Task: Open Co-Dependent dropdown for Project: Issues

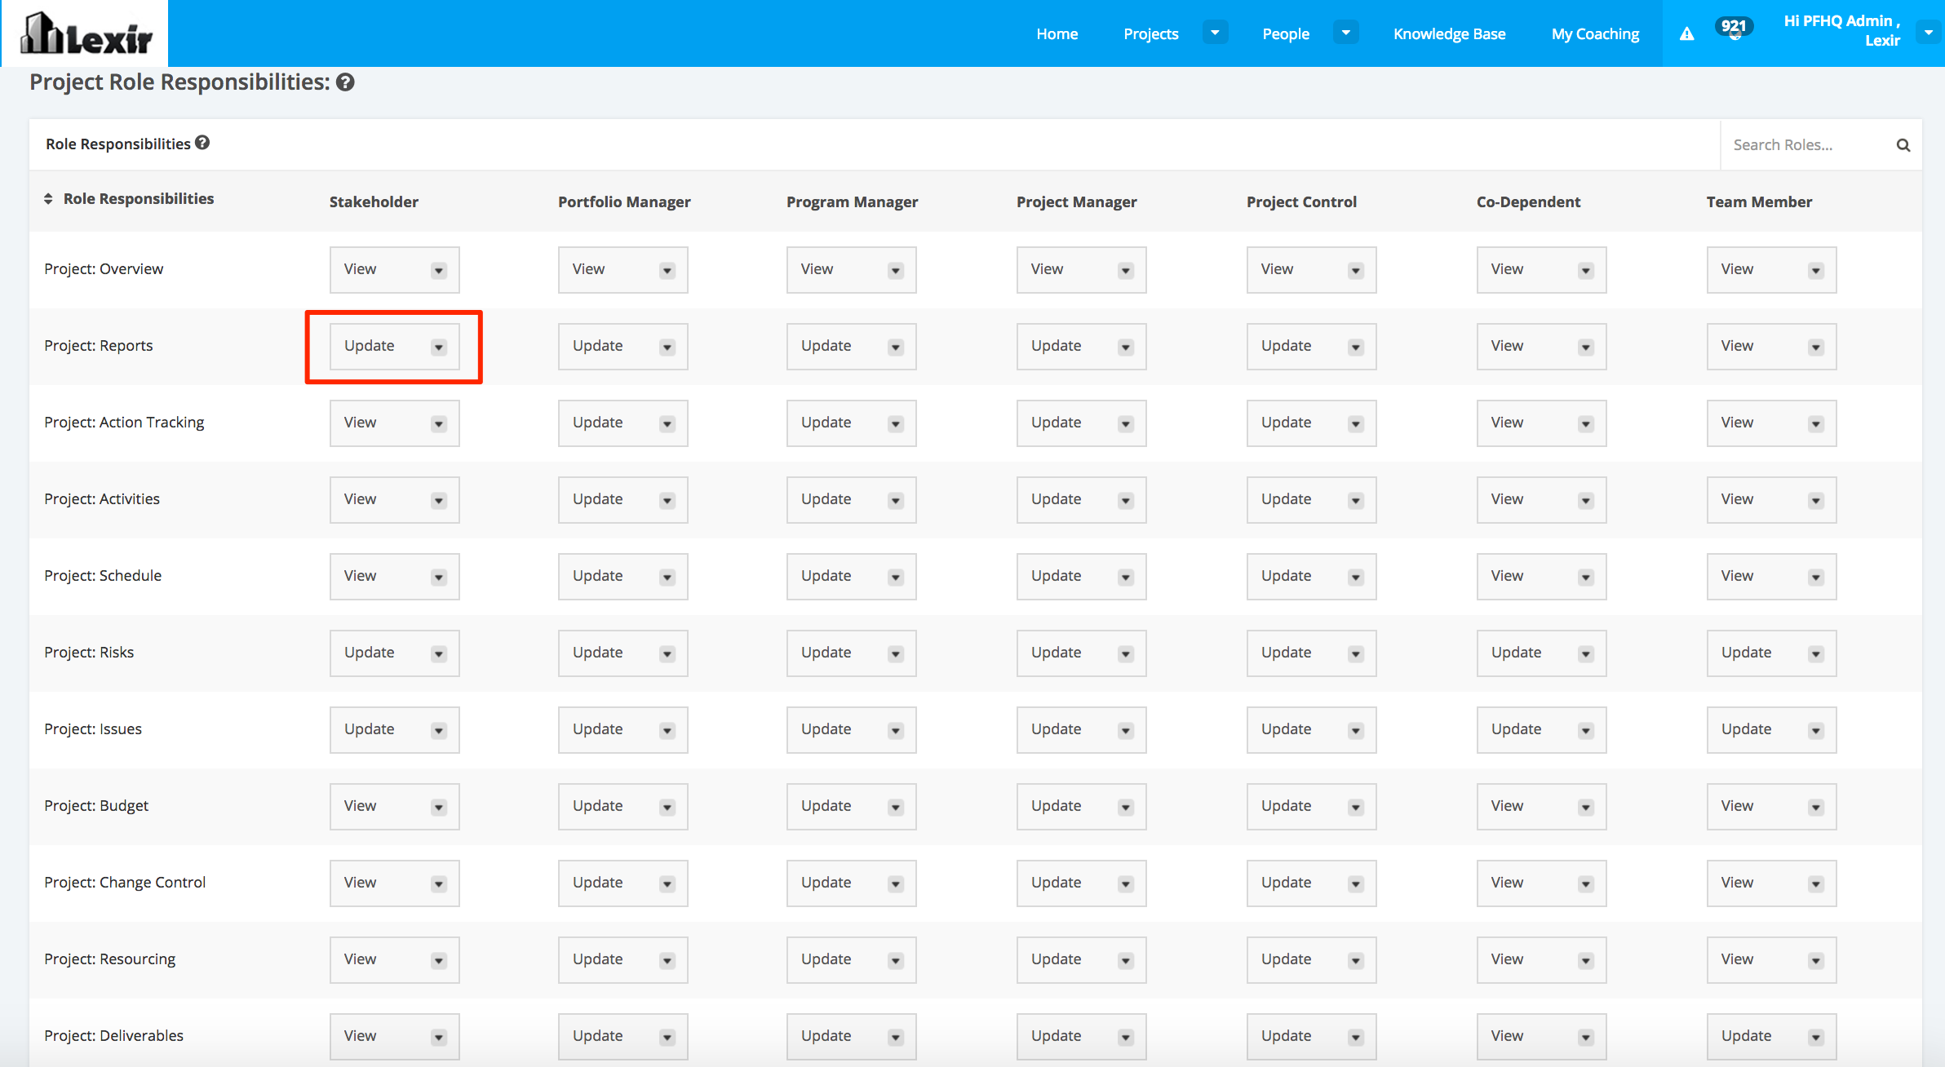Action: pyautogui.click(x=1541, y=730)
